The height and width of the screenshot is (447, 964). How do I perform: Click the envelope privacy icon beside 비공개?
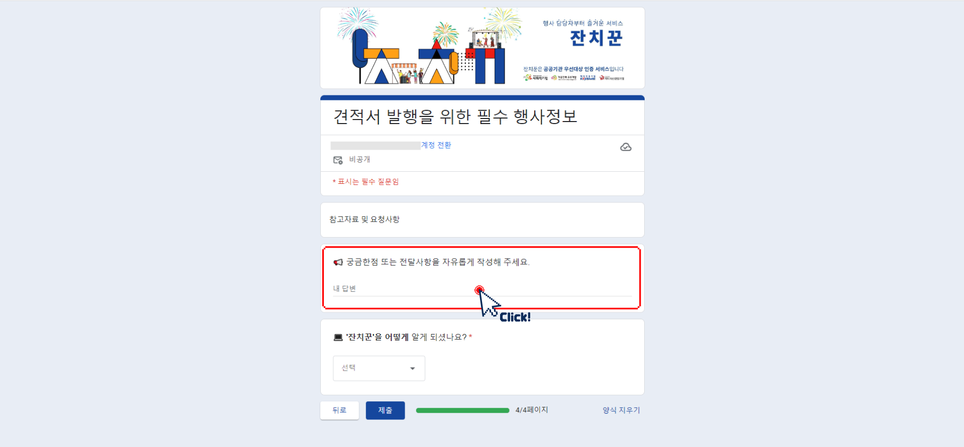point(338,160)
